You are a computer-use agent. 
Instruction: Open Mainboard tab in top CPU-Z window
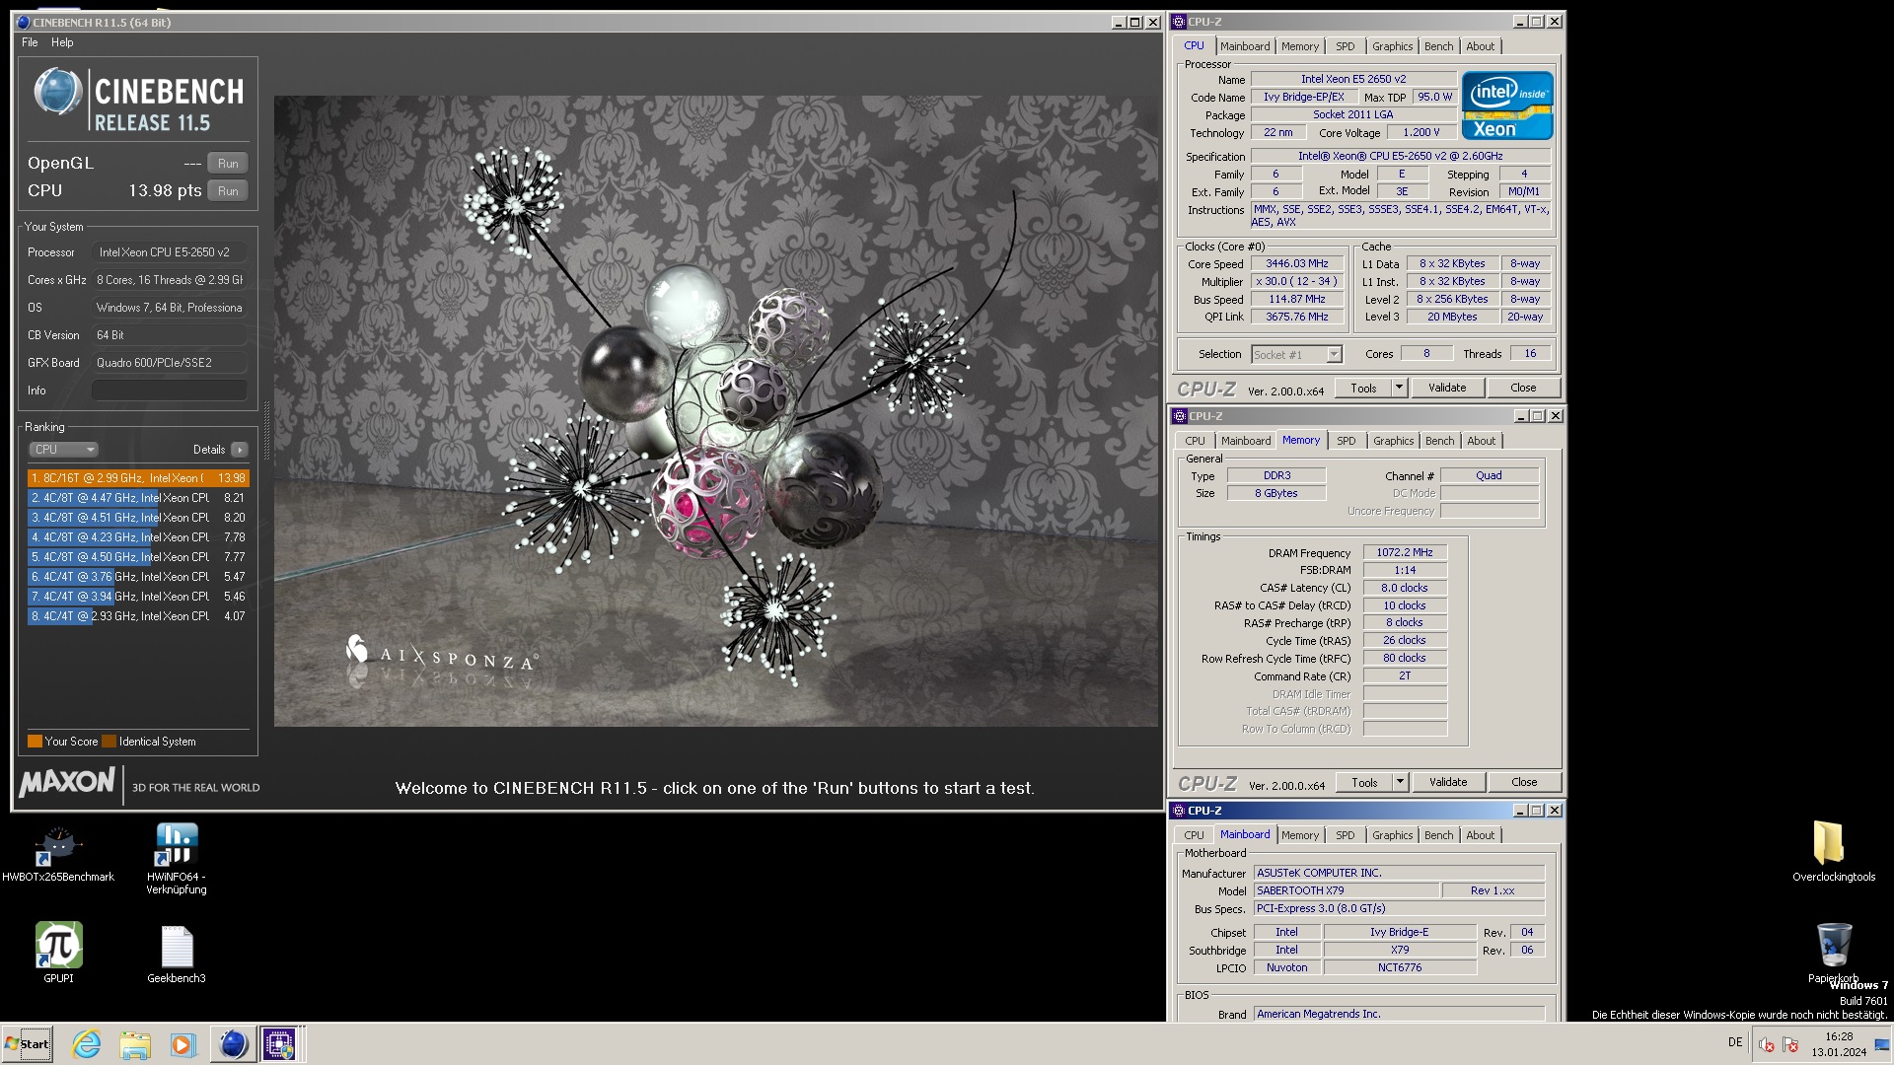click(x=1245, y=46)
